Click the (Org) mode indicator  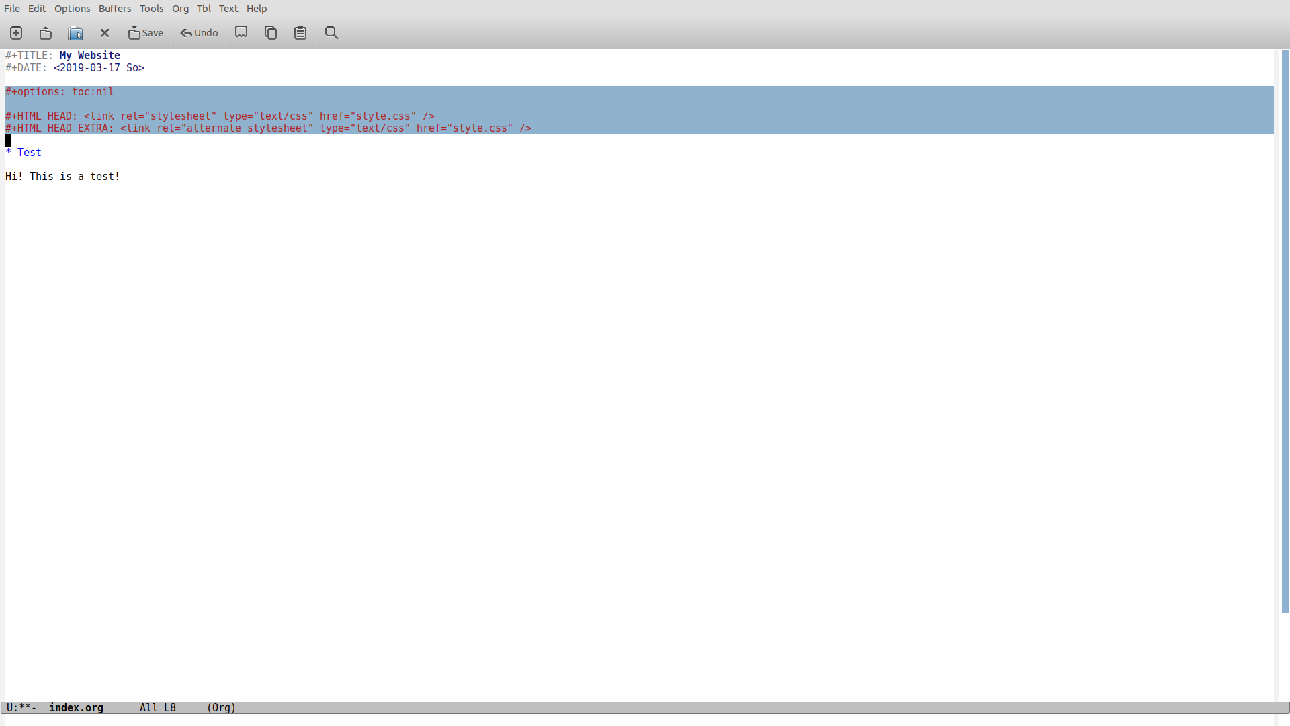(221, 708)
